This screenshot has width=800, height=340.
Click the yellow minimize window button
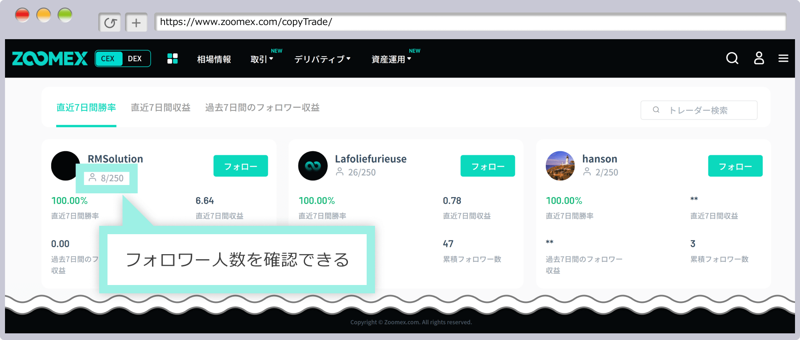point(44,15)
